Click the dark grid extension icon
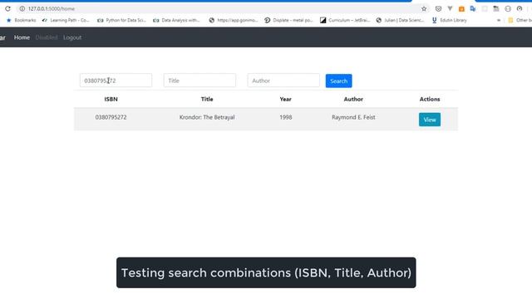532x299 pixels. tap(496, 9)
